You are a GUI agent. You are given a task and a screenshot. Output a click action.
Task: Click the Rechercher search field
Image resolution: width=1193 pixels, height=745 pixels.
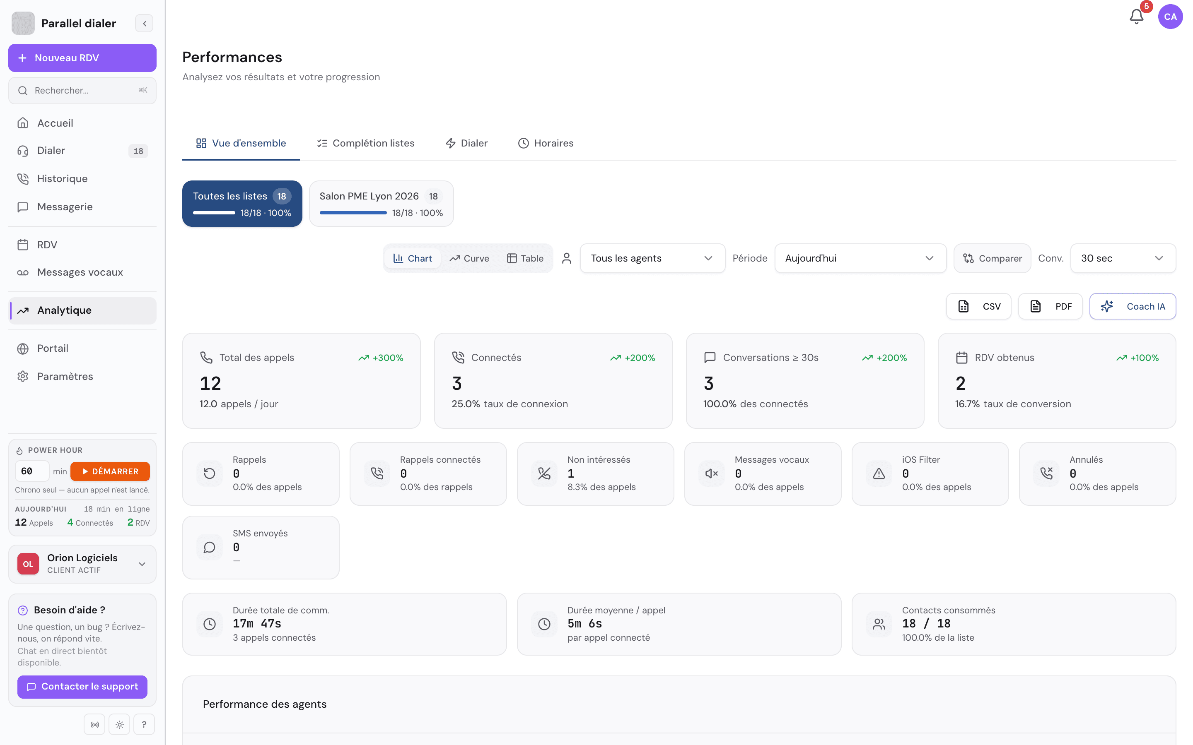82,90
